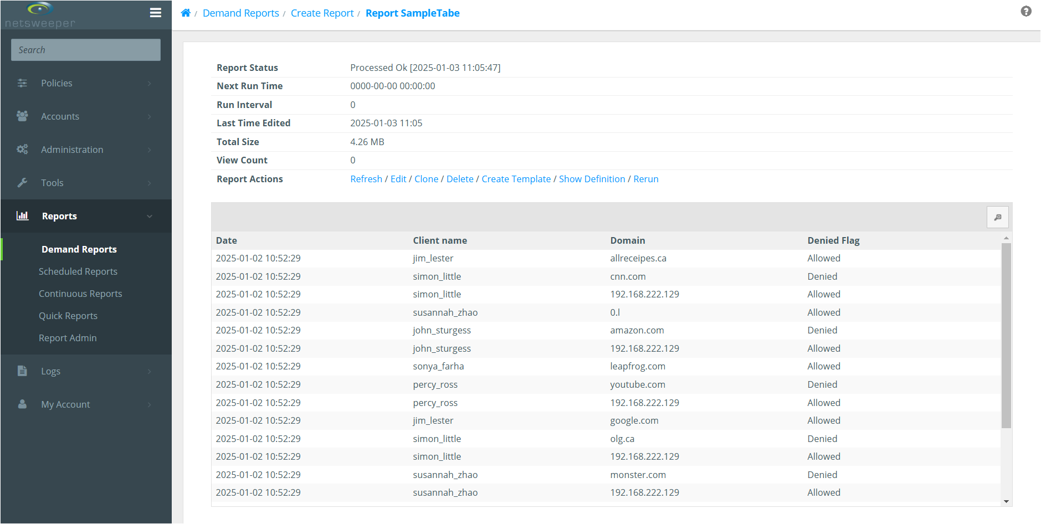Screen dimensions: 1041x524
Task: Click Report SampleTabe breadcrumb
Action: coord(413,13)
